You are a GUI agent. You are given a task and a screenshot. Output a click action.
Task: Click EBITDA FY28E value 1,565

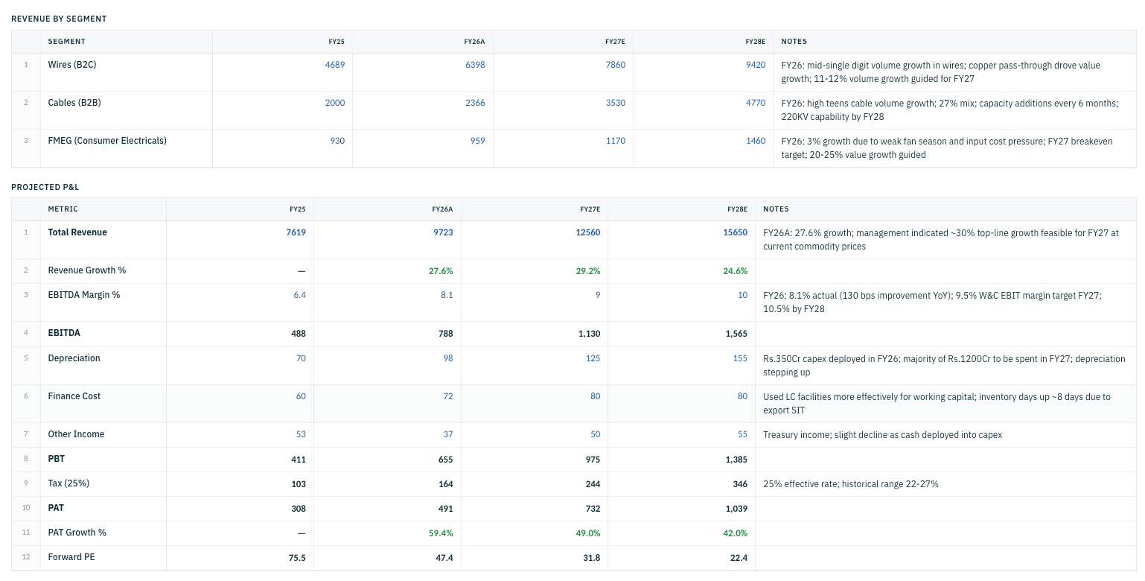coord(736,334)
